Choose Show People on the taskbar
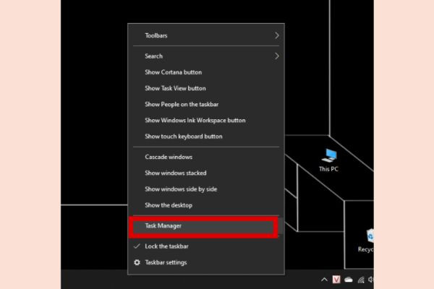 205,104
